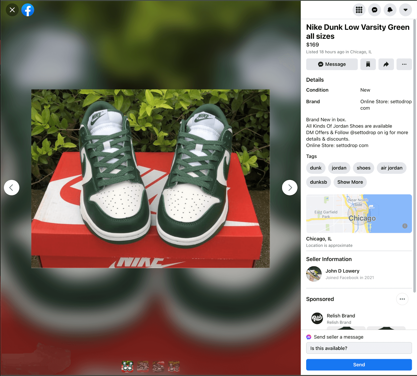This screenshot has height=376, width=417.
Task: Click 'Online Store: settodrop com' brand value
Action: point(386,105)
